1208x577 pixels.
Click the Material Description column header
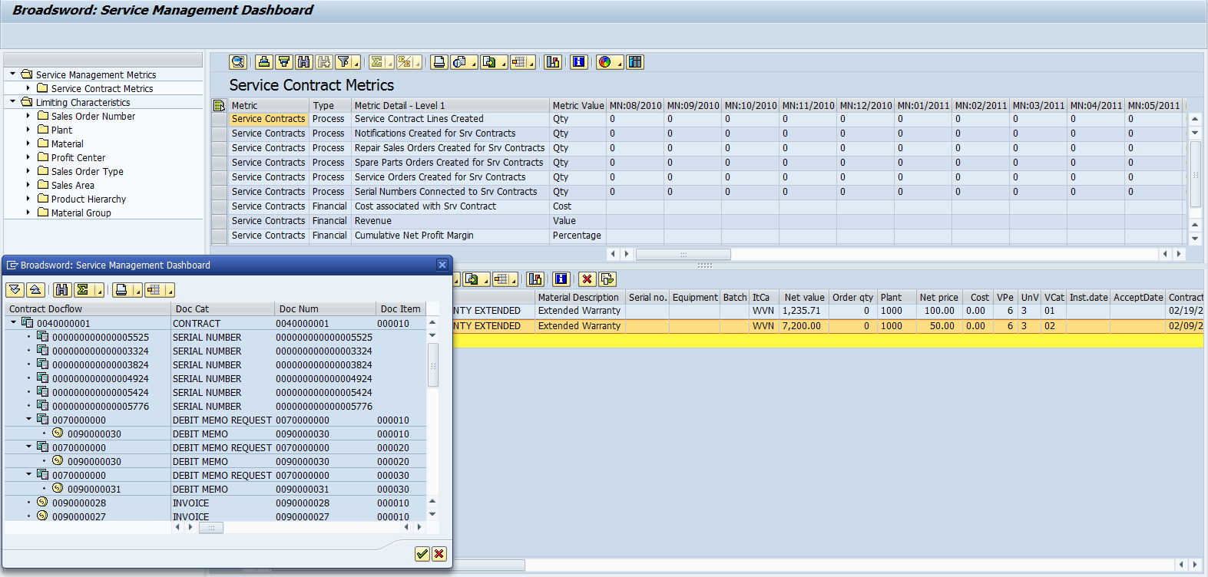[x=578, y=297]
